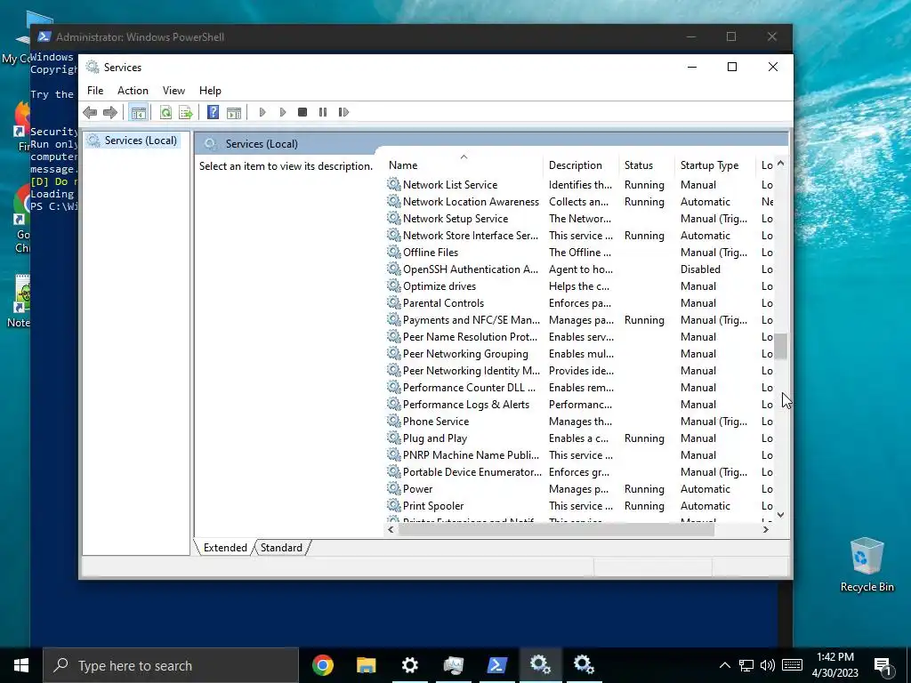Image resolution: width=911 pixels, height=683 pixels.
Task: Select the Network Location Awareness service
Action: pos(579,202)
